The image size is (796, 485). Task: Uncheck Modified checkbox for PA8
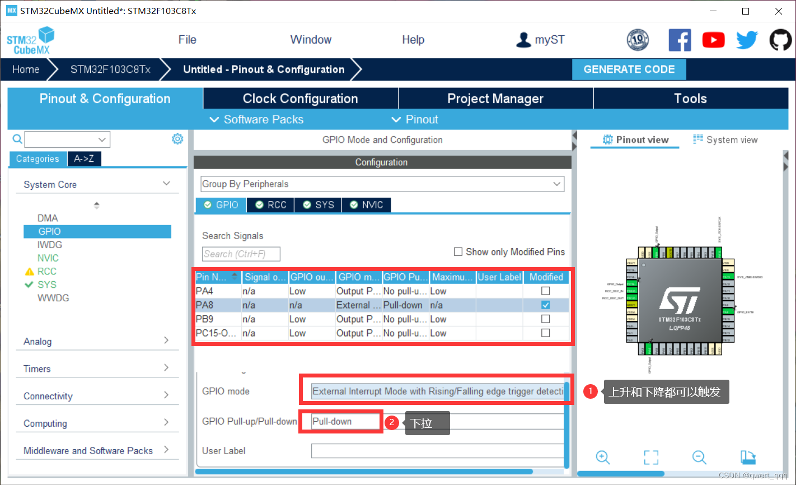(546, 305)
